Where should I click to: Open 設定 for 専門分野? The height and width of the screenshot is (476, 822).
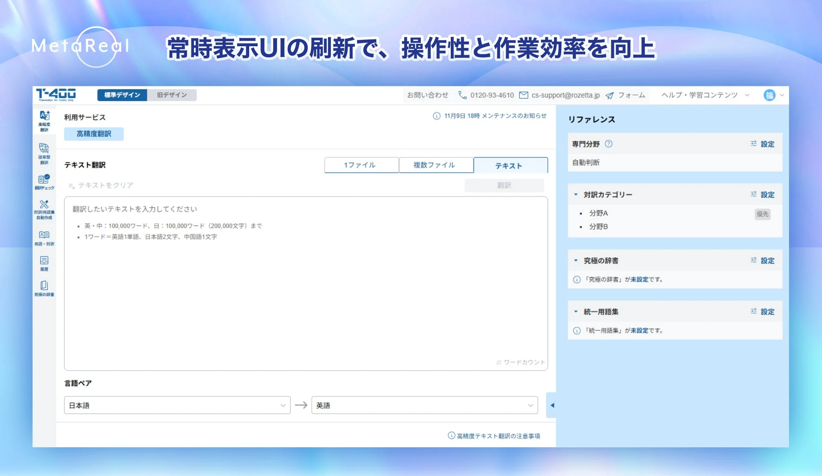[x=767, y=144]
